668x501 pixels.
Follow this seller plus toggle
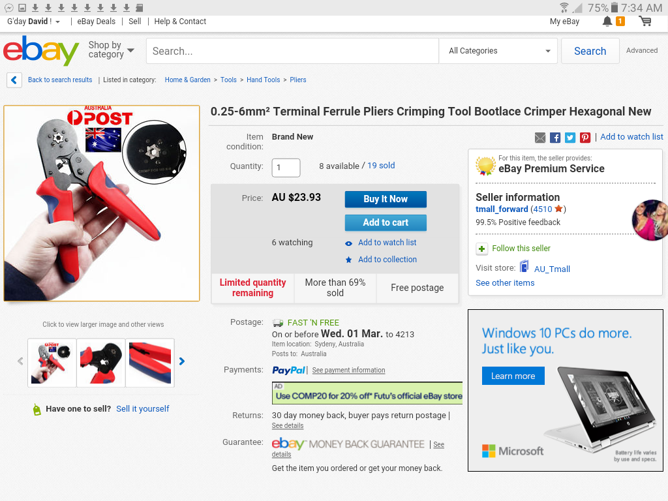pyautogui.click(x=481, y=249)
